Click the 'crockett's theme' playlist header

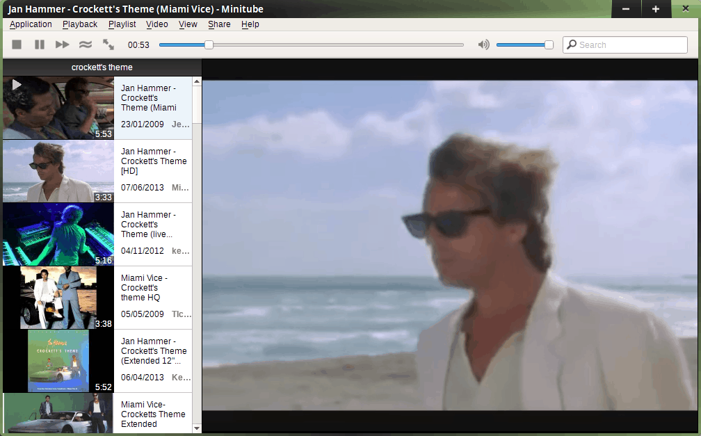pyautogui.click(x=102, y=67)
